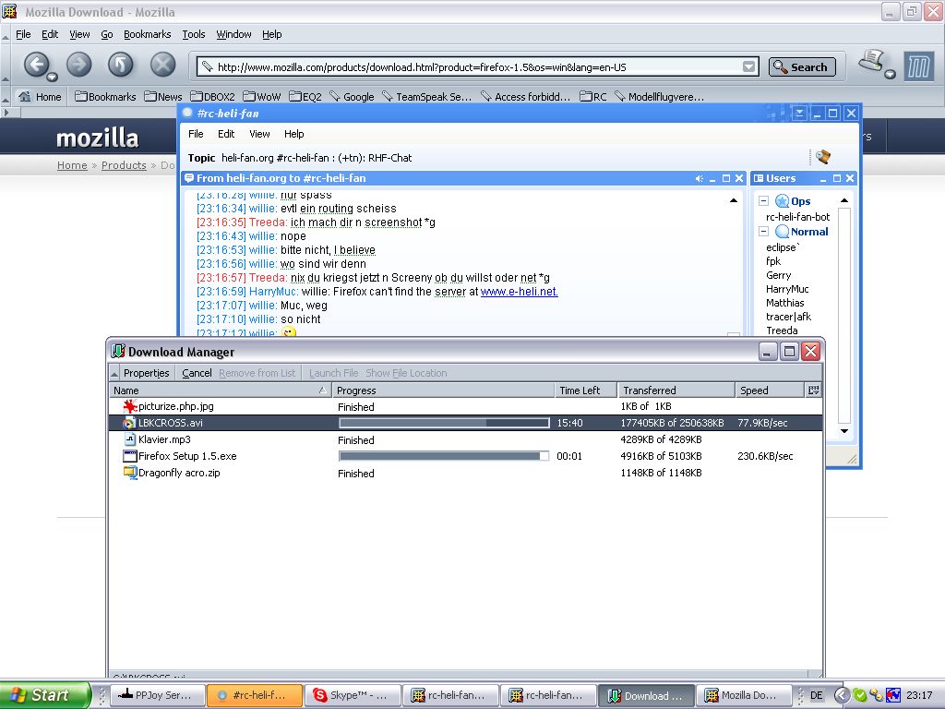Viewport: 945px width, 709px height.
Task: Collapse the Normal user group
Action: tap(764, 232)
